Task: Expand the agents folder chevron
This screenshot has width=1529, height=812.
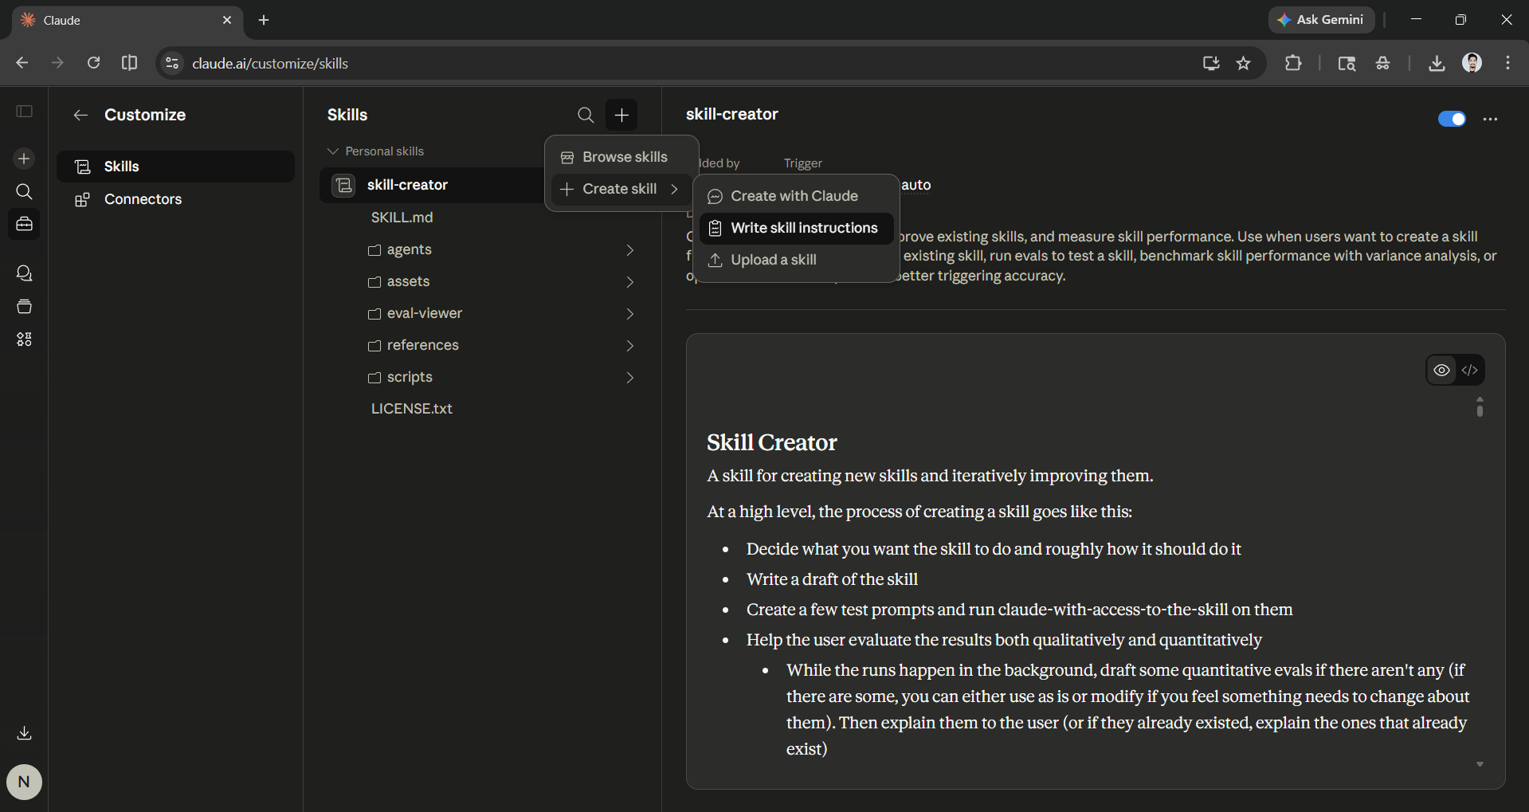Action: pyautogui.click(x=629, y=250)
